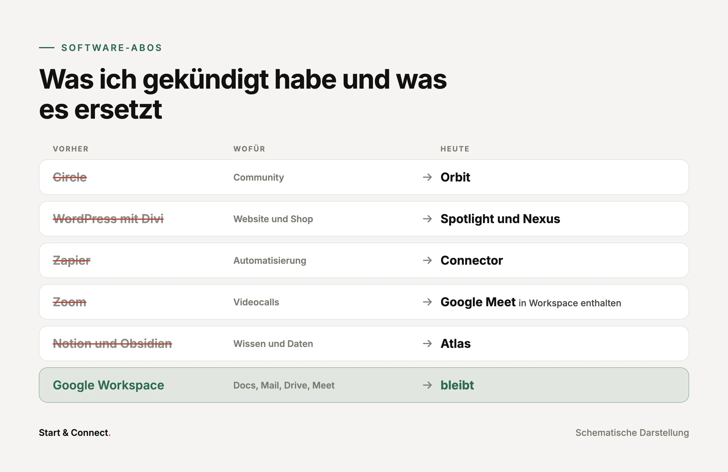
Task: Click the arrow icon before Connector
Action: click(x=427, y=260)
